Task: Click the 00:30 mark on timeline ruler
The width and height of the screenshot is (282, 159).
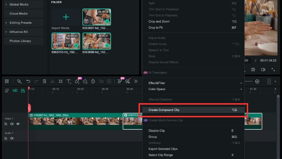Action: click(x=105, y=89)
